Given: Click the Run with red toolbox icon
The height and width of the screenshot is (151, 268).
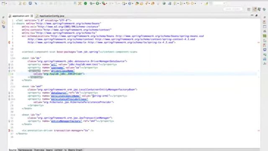Looking at the screenshot, I should tap(103, 3).
